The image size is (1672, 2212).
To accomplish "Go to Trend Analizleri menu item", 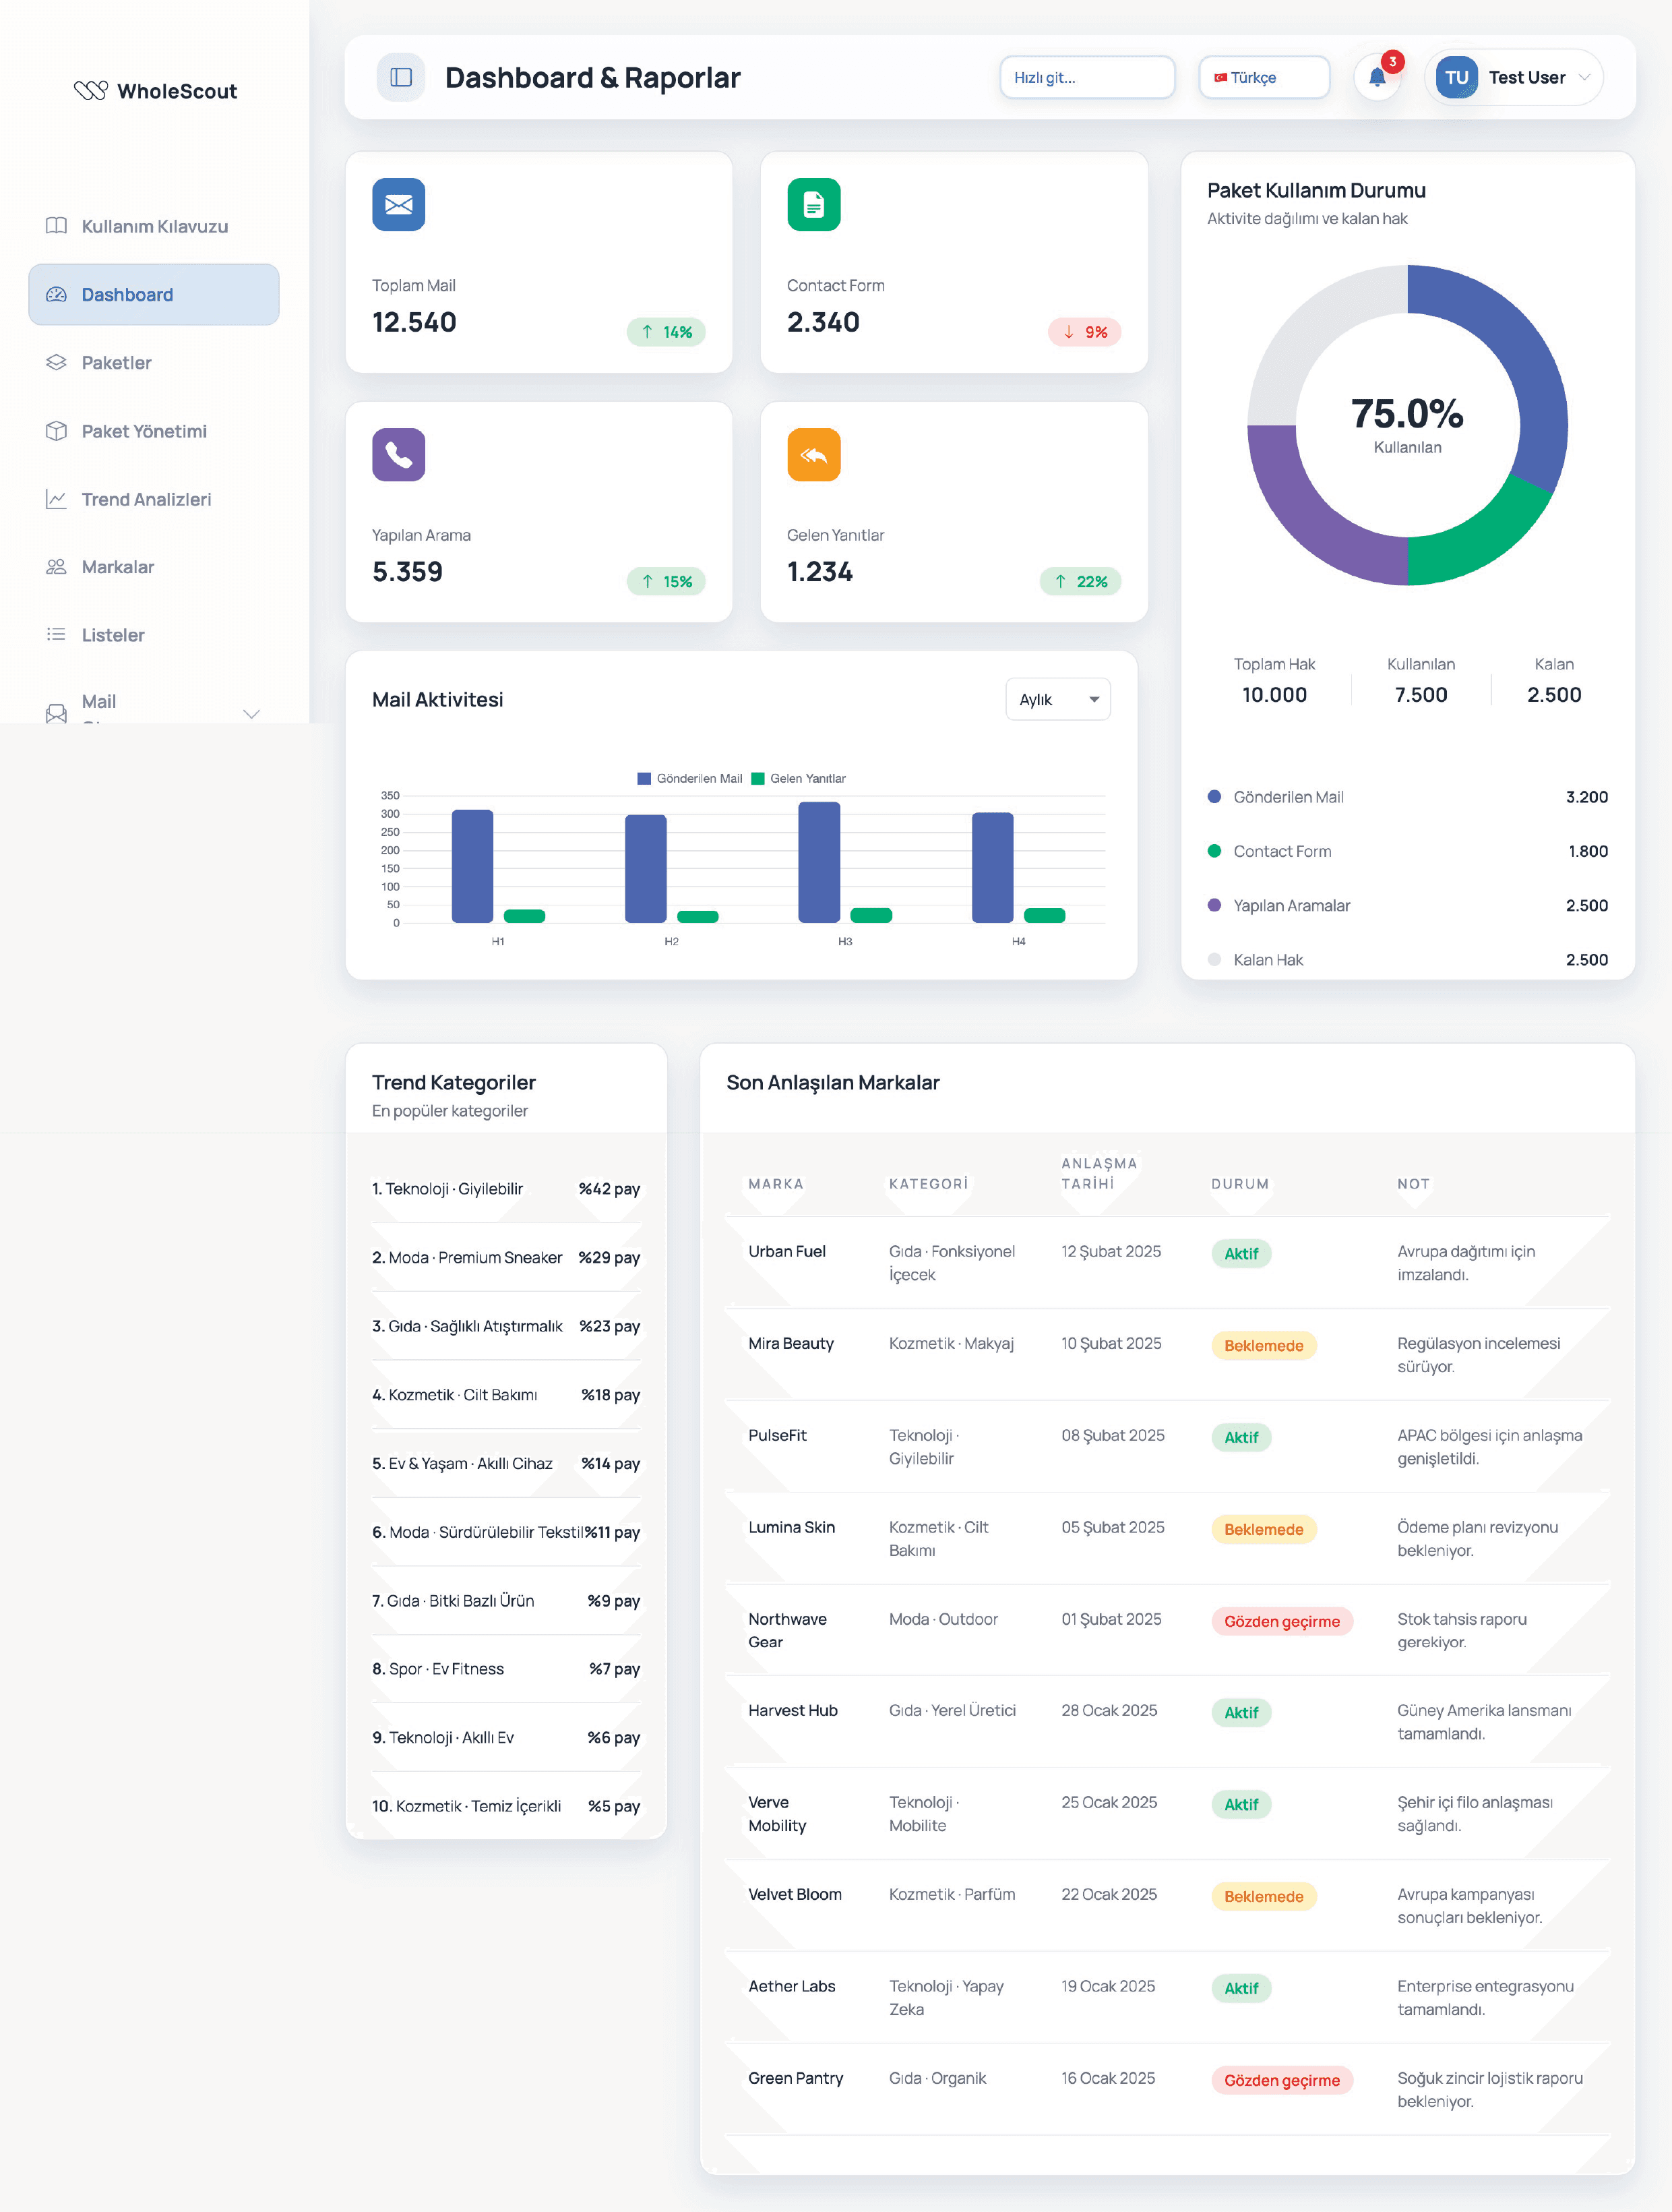I will point(146,499).
